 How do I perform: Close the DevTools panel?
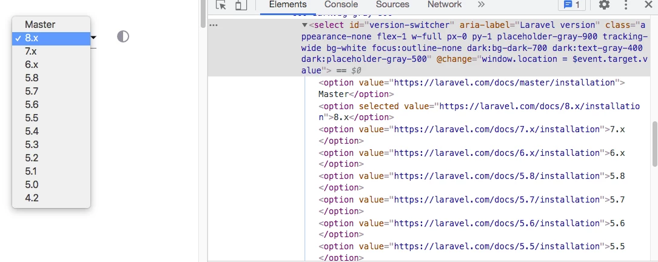[x=648, y=5]
